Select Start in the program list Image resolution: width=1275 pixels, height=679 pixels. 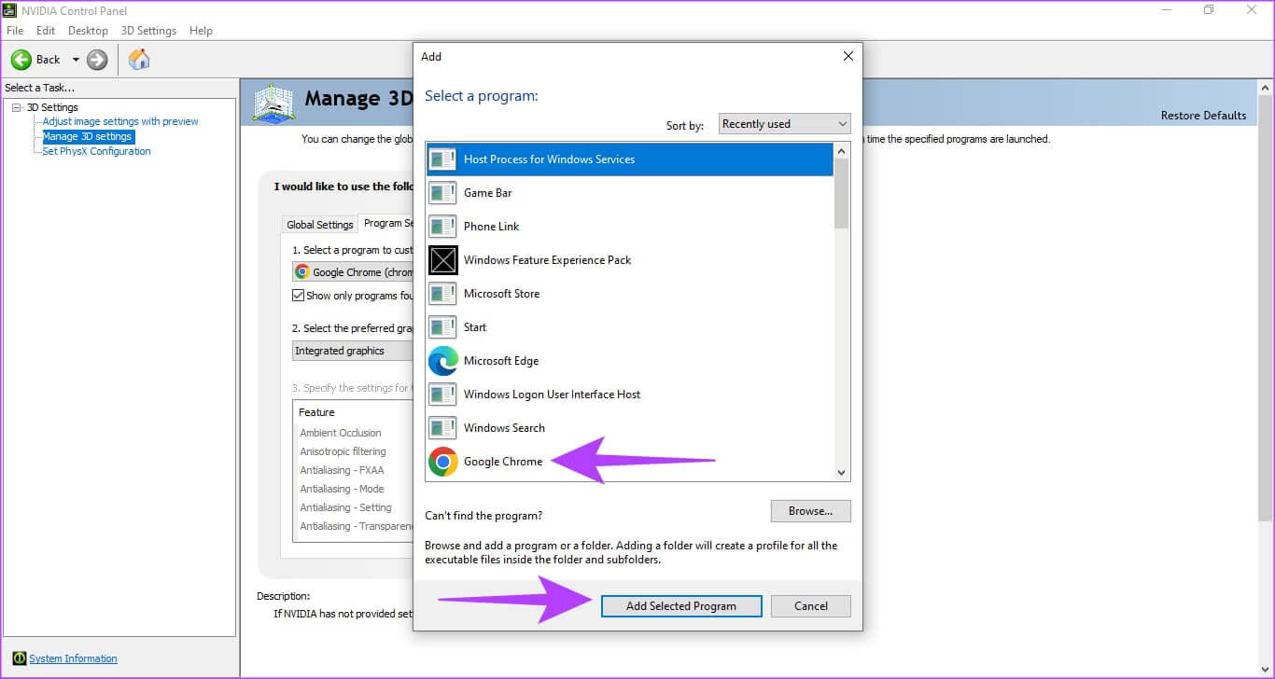point(629,327)
